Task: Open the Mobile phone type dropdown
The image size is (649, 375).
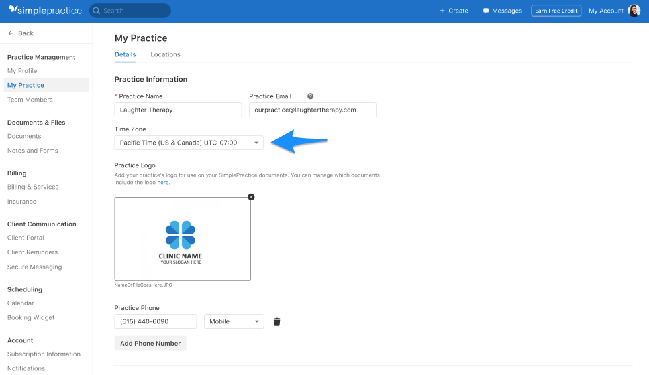Action: pyautogui.click(x=234, y=321)
